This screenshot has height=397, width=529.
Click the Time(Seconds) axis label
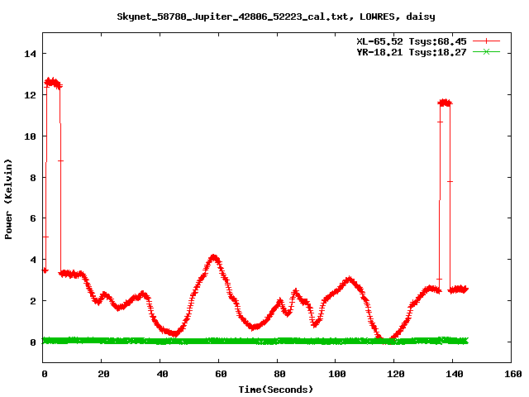[276, 390]
